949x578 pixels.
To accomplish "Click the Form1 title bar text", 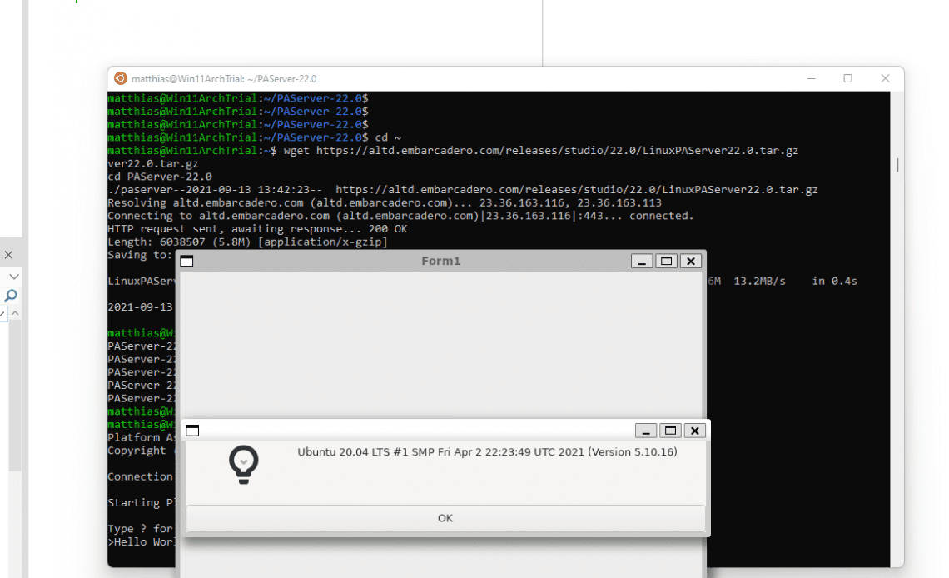I will point(440,261).
